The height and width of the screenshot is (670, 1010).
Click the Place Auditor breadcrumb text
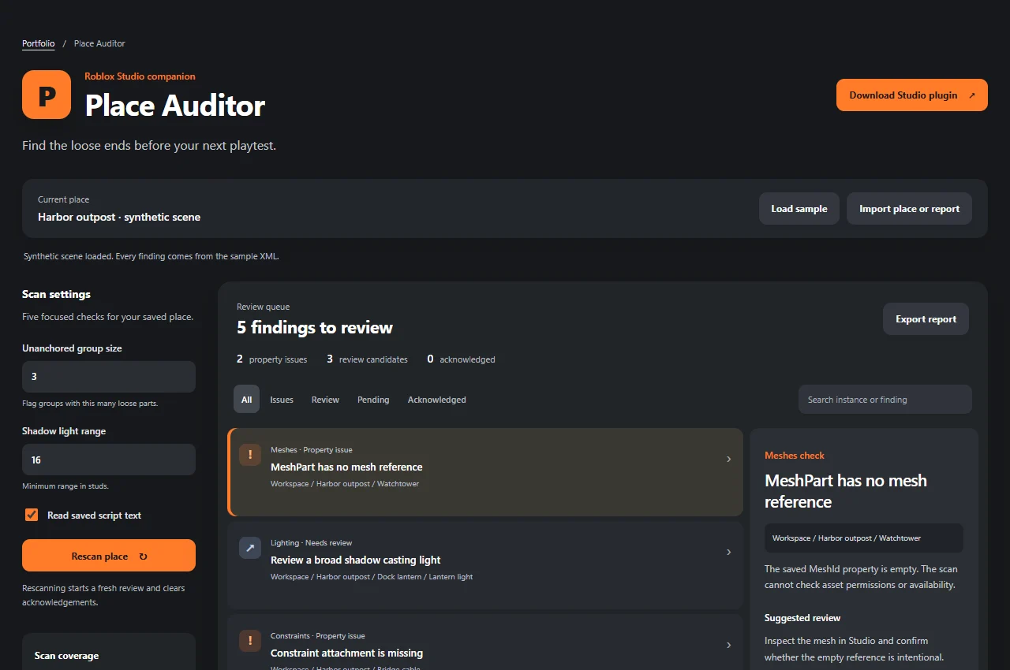[x=99, y=43]
